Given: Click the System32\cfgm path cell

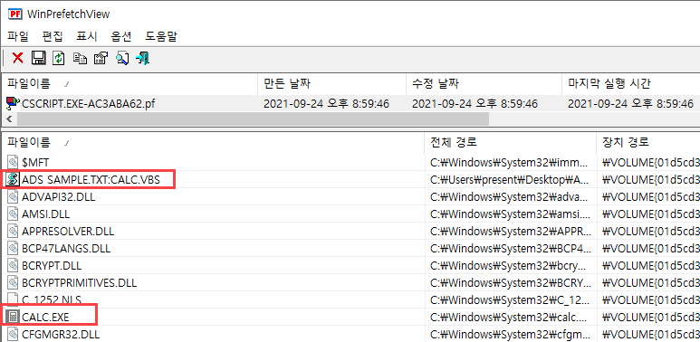Looking at the screenshot, I should [511, 334].
